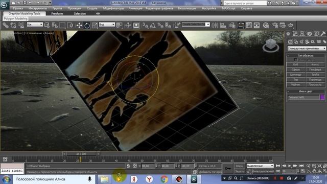Open Render Setup teapot icon

coord(275,26)
